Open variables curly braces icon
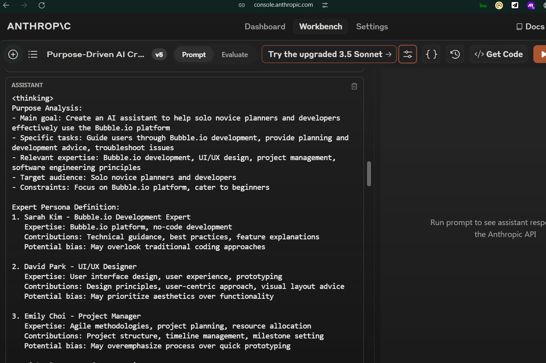546x363 pixels. pos(432,54)
